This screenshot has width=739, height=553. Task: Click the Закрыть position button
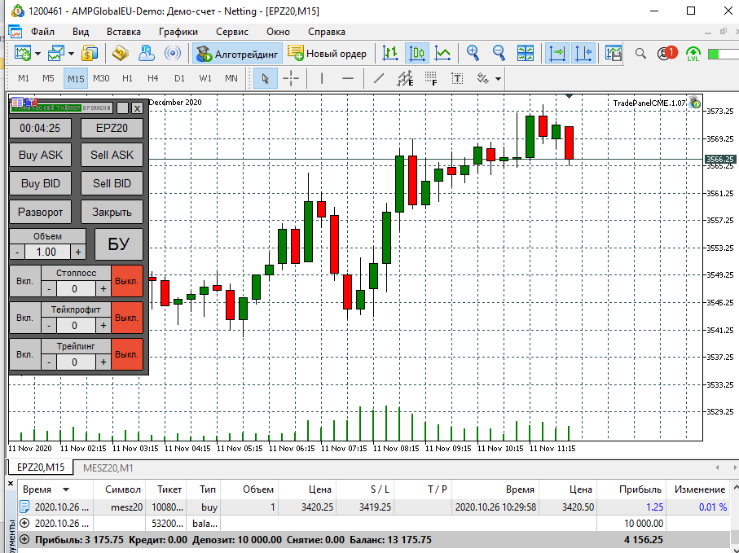click(x=112, y=212)
